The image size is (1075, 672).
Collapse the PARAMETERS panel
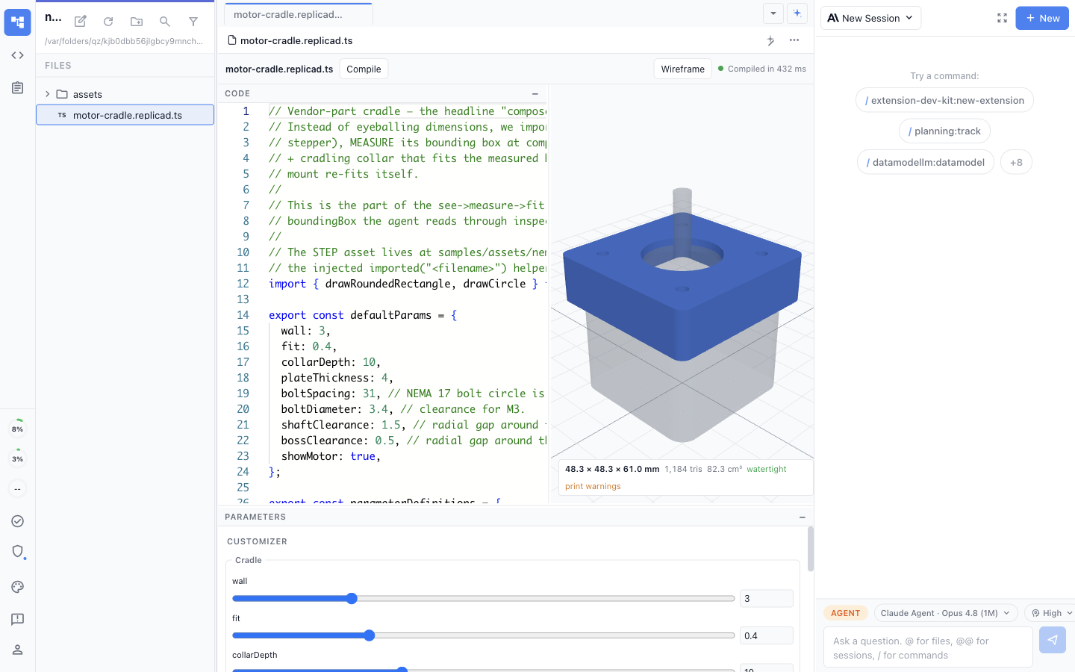tap(803, 517)
